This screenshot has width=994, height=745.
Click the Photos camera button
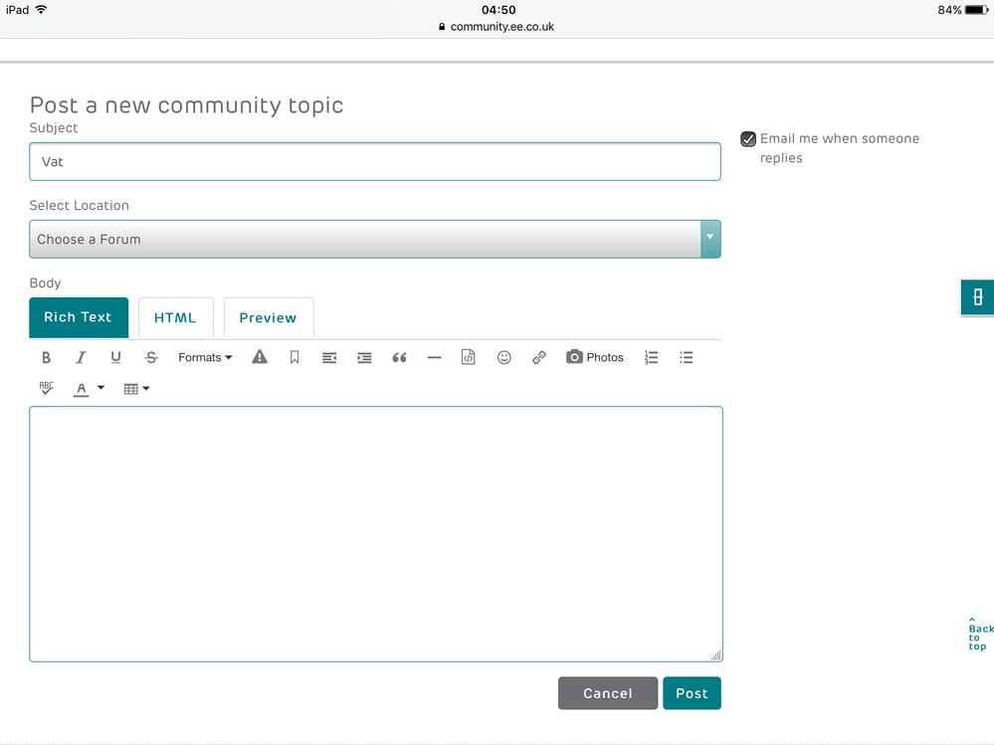click(595, 357)
